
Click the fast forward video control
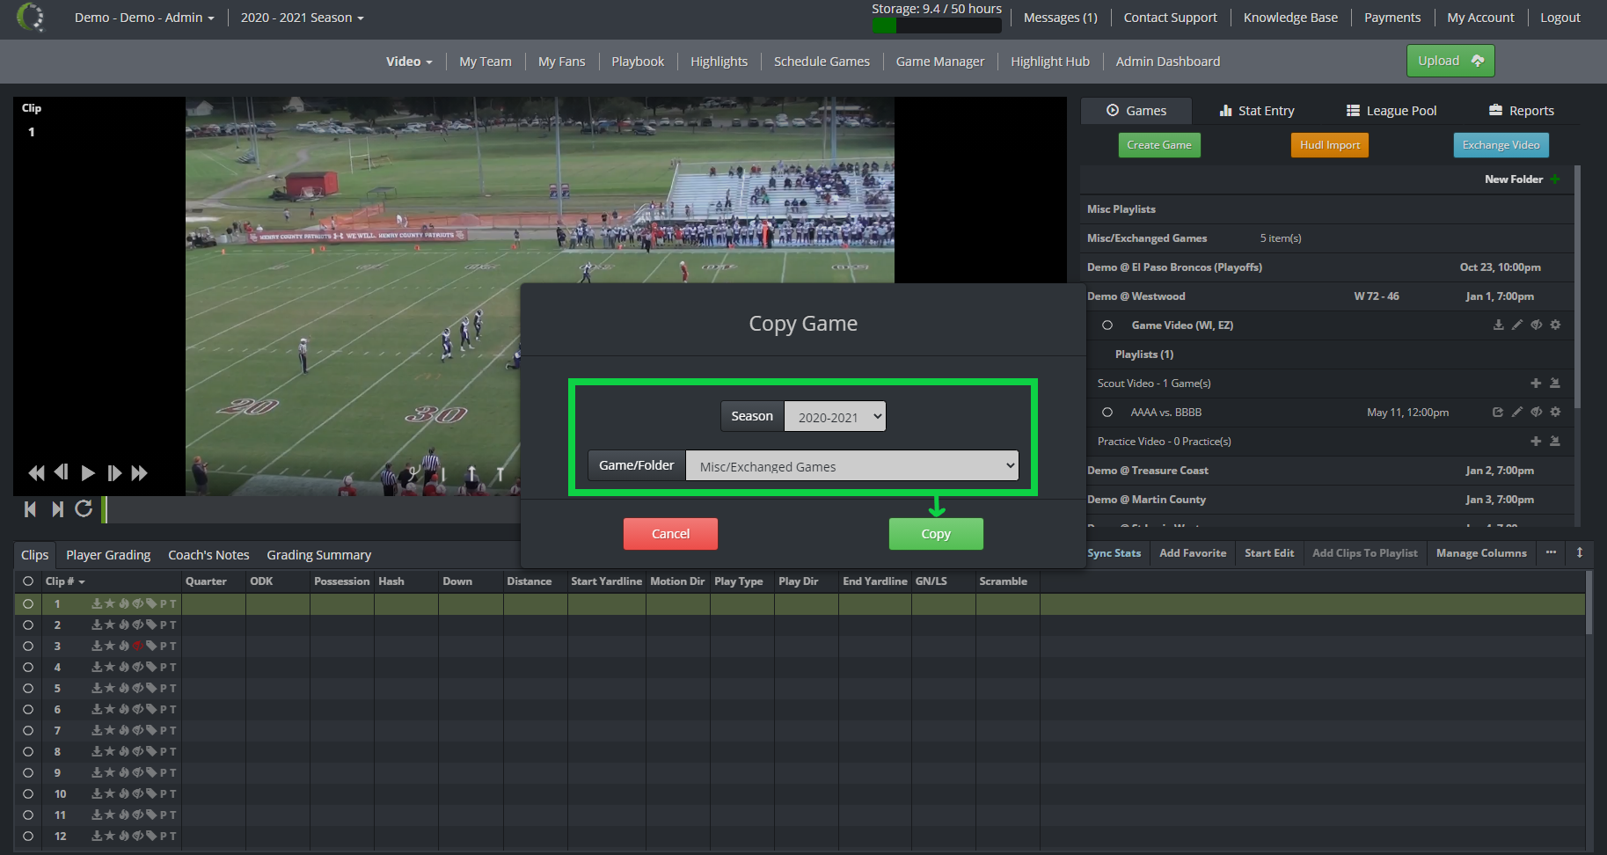click(140, 473)
